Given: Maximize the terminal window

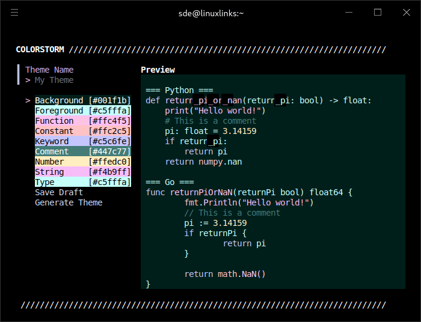Looking at the screenshot, I should click(378, 13).
